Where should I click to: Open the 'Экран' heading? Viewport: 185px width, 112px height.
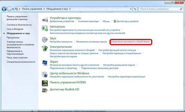[54, 62]
